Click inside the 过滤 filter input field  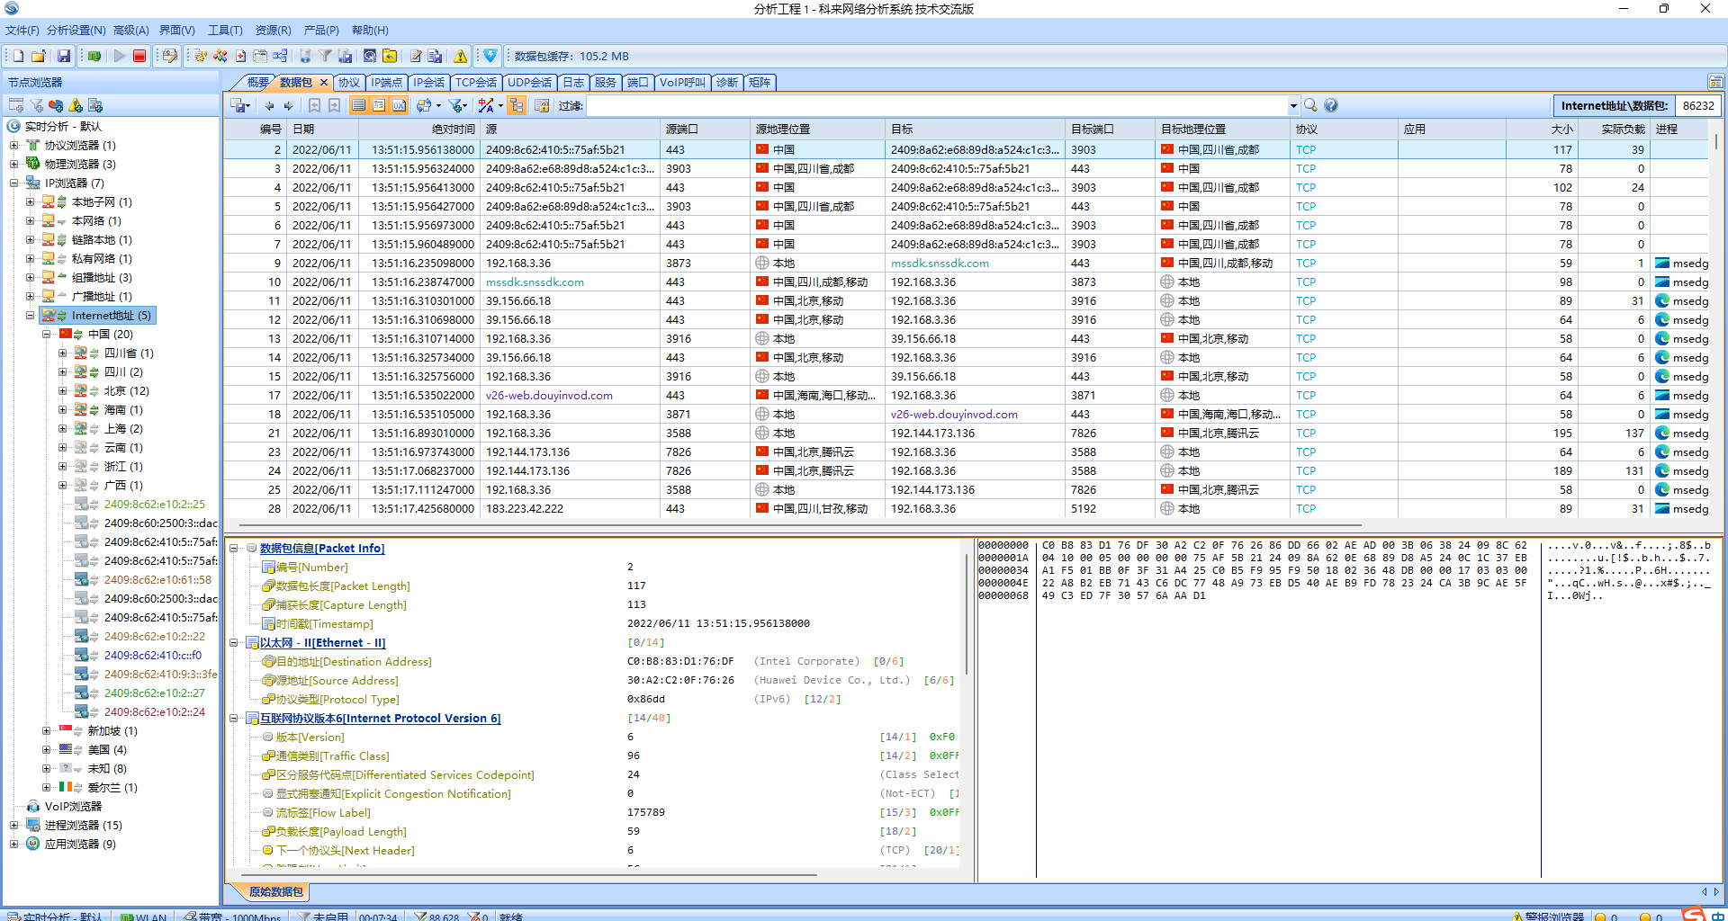pyautogui.click(x=936, y=106)
